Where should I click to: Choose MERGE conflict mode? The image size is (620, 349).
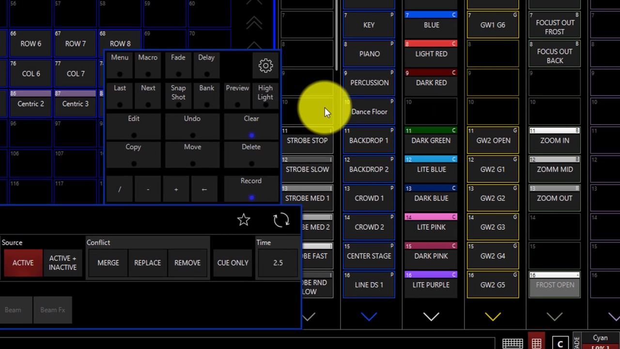pyautogui.click(x=108, y=263)
